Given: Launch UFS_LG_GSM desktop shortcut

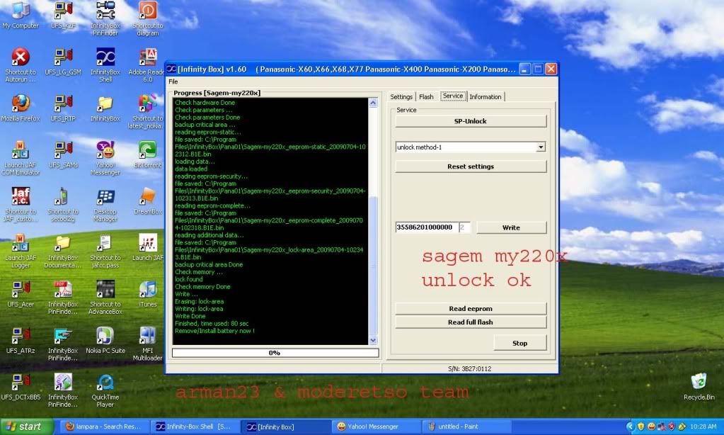Looking at the screenshot, I should point(63,62).
